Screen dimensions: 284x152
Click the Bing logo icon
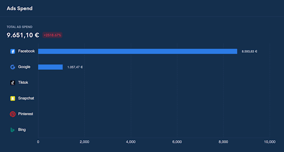(13, 130)
